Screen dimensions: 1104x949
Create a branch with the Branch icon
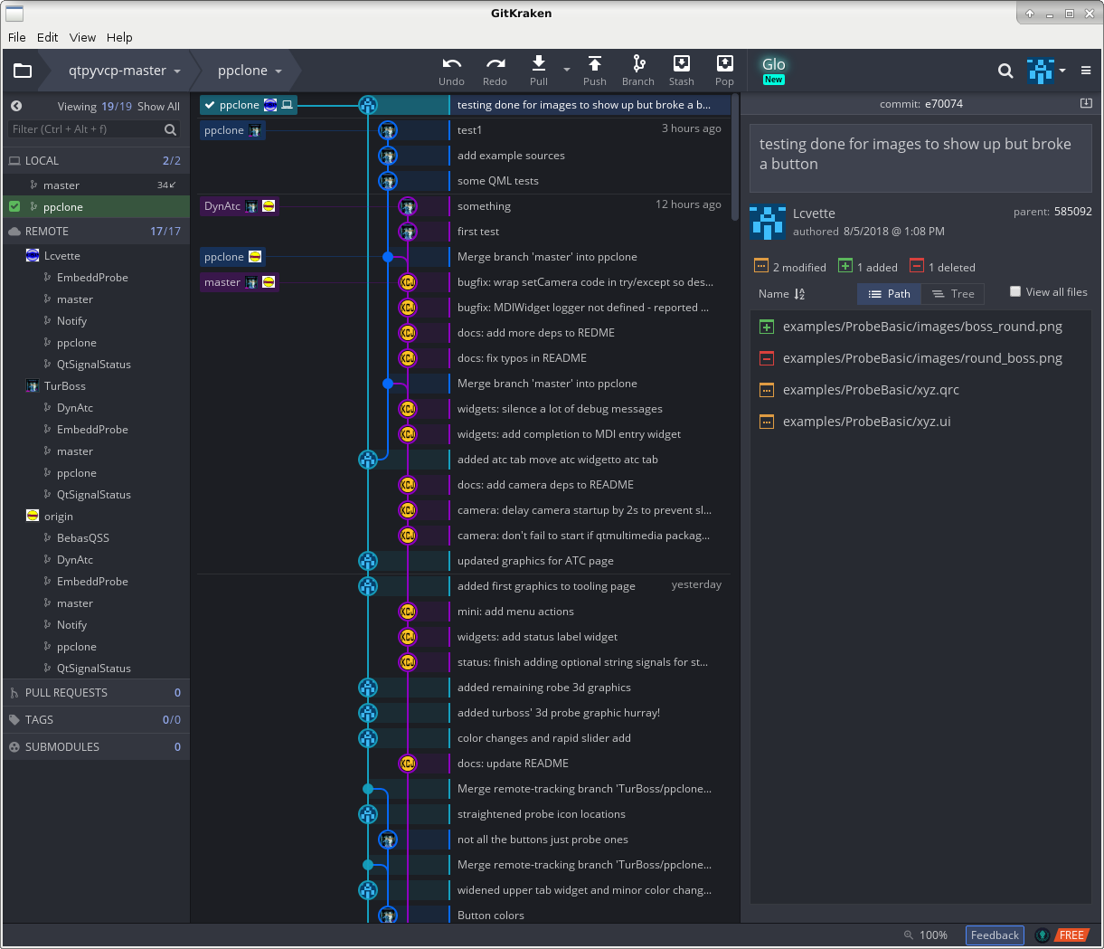click(638, 62)
